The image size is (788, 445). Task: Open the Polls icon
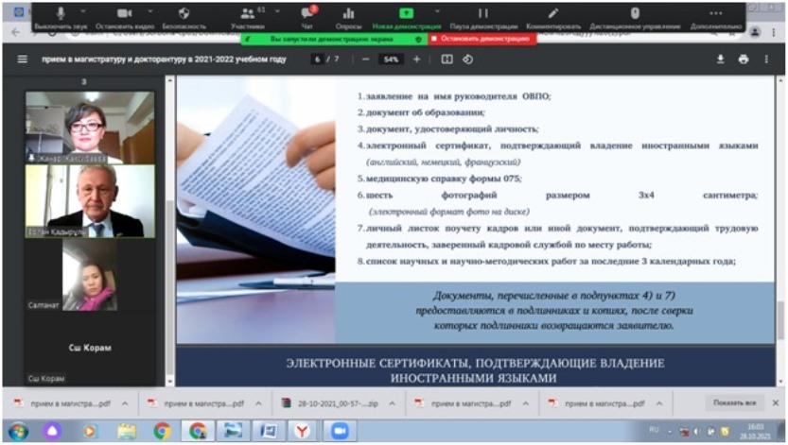(348, 14)
